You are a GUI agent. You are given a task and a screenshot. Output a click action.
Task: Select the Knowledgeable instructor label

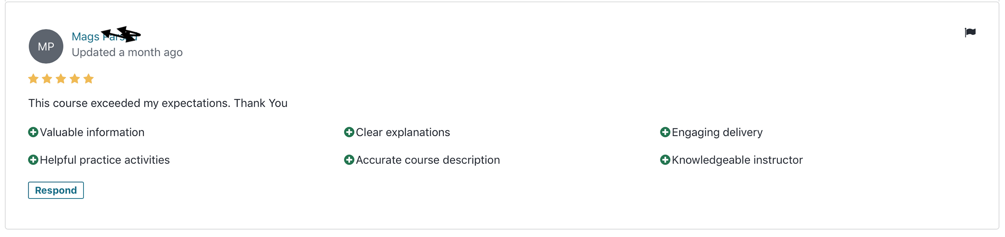click(737, 160)
